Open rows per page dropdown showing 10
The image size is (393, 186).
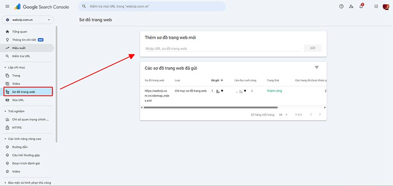point(283,115)
